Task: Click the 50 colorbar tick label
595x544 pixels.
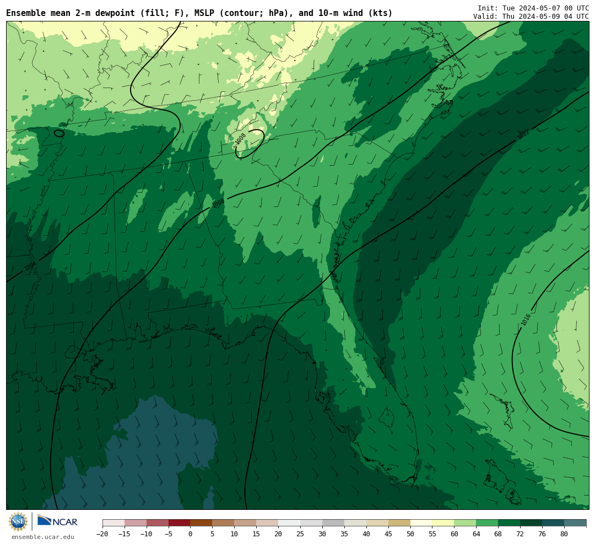Action: click(x=410, y=534)
